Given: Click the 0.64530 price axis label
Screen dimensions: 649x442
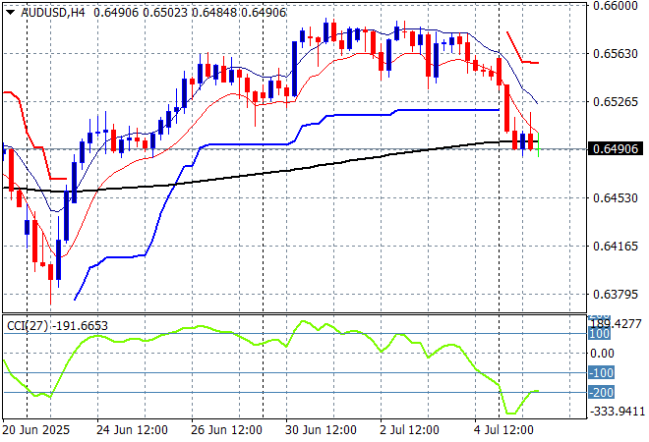Looking at the screenshot, I should [x=615, y=198].
